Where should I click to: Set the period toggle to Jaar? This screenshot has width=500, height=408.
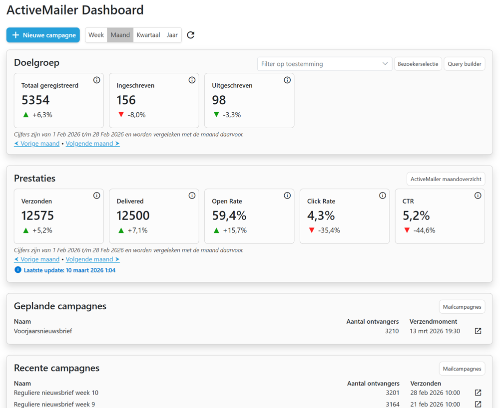coord(172,35)
